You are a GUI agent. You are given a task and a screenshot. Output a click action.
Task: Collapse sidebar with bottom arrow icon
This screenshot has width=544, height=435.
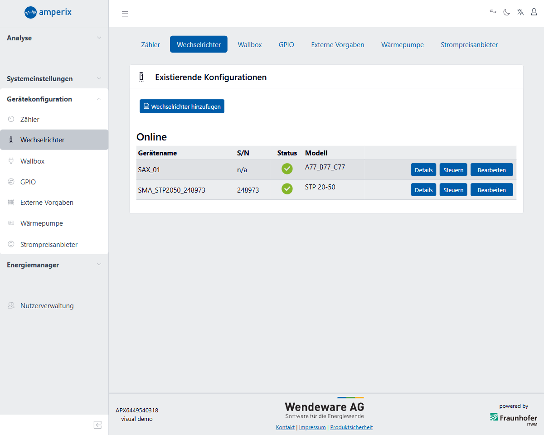pos(97,425)
